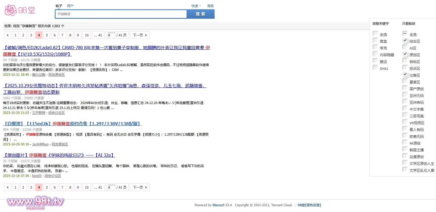Switch to the 用户 search tab
This screenshot has width=436, height=212.
(x=70, y=6)
